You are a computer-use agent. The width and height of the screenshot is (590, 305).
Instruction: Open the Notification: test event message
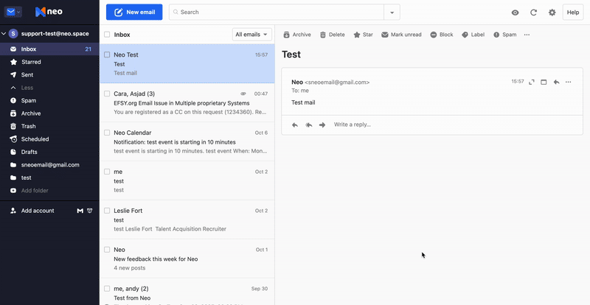(x=187, y=141)
